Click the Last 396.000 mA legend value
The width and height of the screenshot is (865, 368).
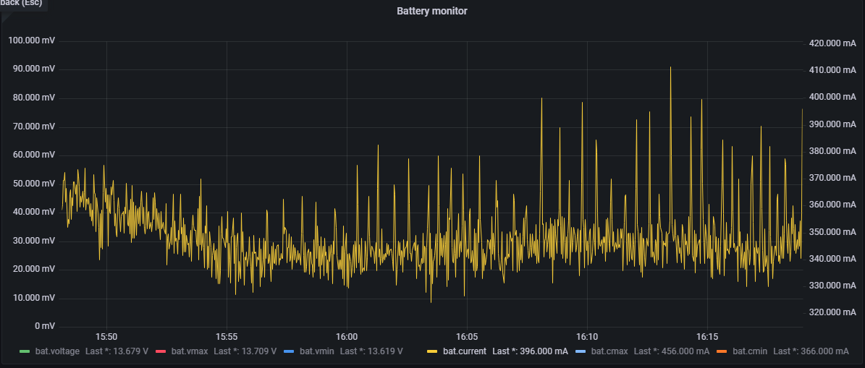(x=530, y=351)
